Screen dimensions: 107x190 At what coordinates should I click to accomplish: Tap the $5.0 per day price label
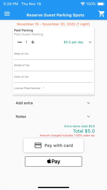(x=74, y=42)
